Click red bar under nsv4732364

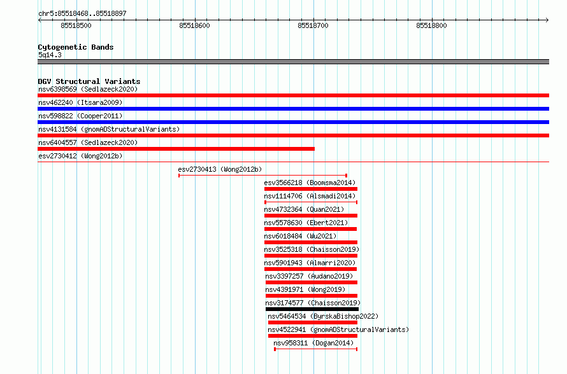(311, 216)
